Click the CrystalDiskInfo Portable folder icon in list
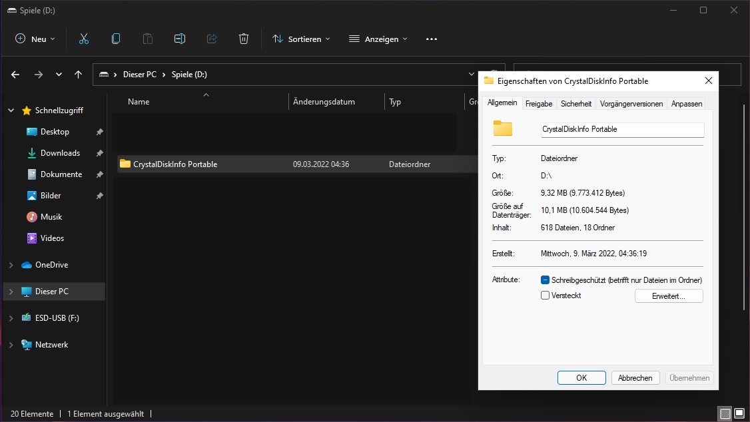 pyautogui.click(x=125, y=164)
